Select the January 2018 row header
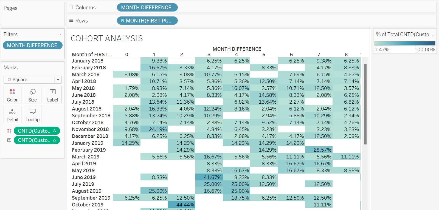The image size is (439, 210). click(x=88, y=61)
